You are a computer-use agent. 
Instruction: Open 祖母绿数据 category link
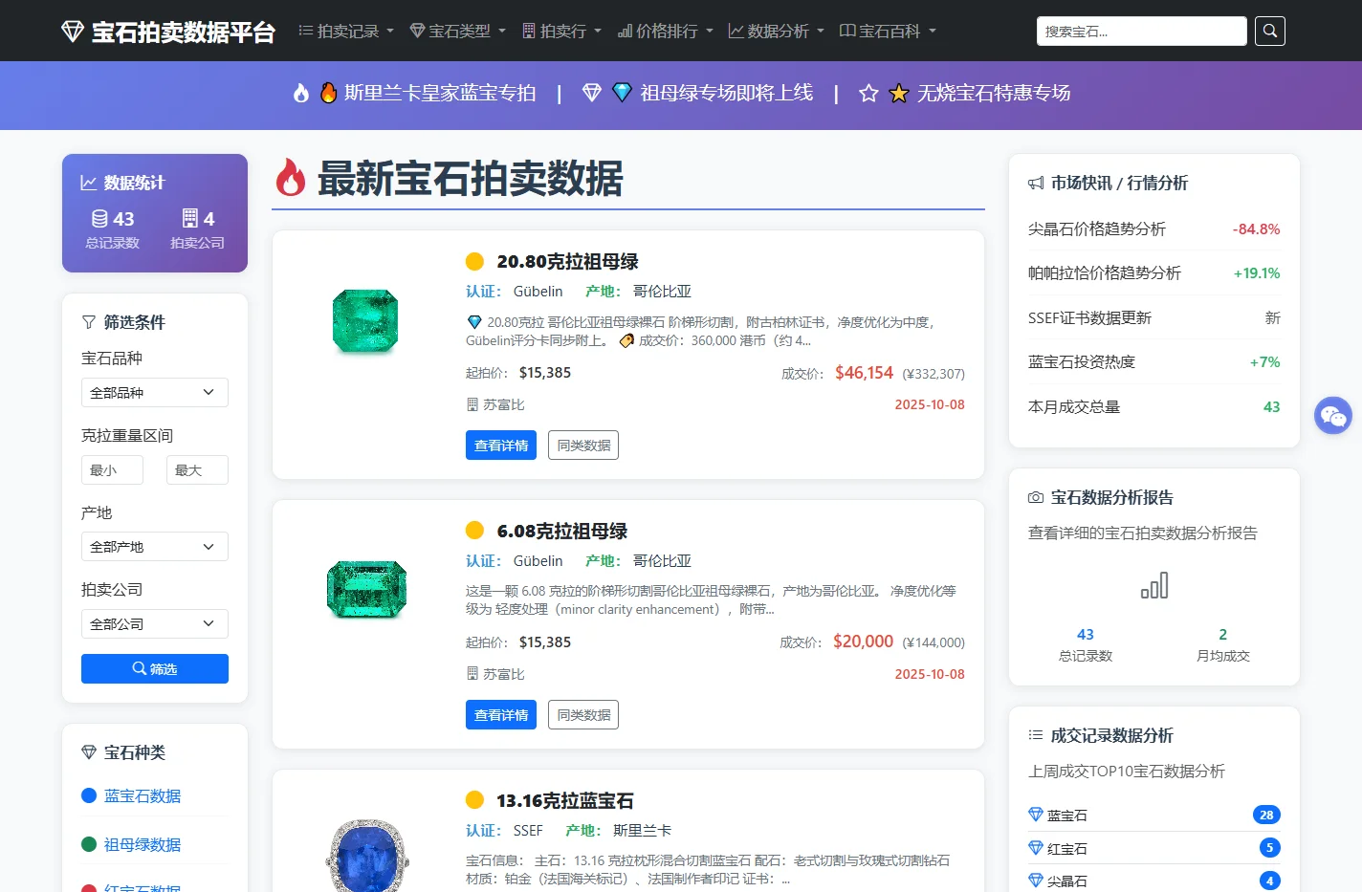click(143, 844)
